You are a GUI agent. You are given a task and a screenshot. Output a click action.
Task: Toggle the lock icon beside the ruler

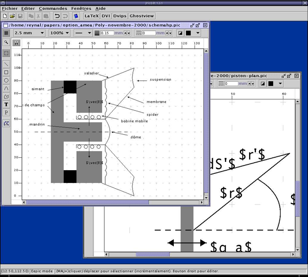17,43
